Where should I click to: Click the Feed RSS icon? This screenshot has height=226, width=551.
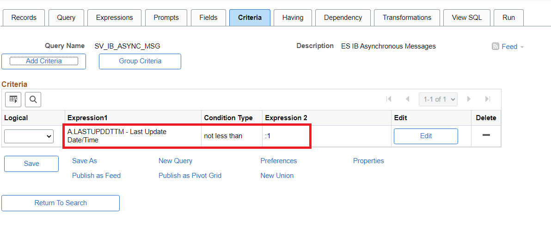[496, 46]
